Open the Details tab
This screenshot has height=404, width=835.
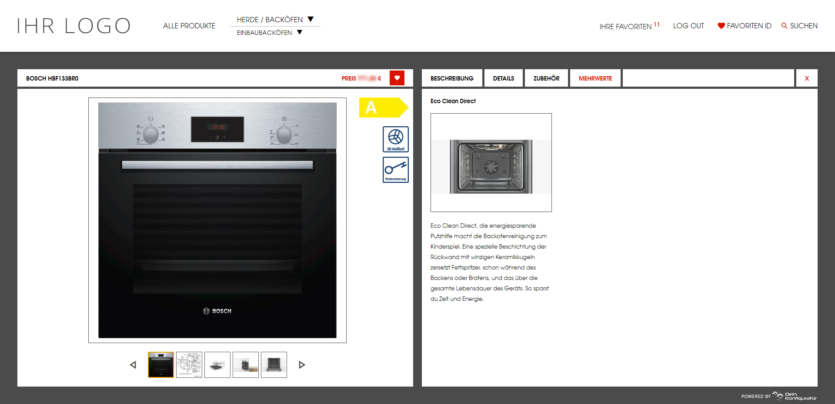click(x=503, y=78)
